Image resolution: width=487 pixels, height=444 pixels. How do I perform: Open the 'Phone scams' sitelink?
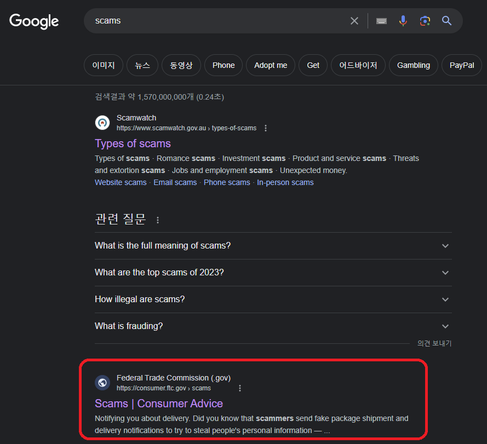tap(227, 182)
